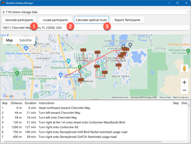Click the horizontal scrollbar at the bottom
Image resolution: width=191 pixels, height=144 pixels.
tap(83, 142)
